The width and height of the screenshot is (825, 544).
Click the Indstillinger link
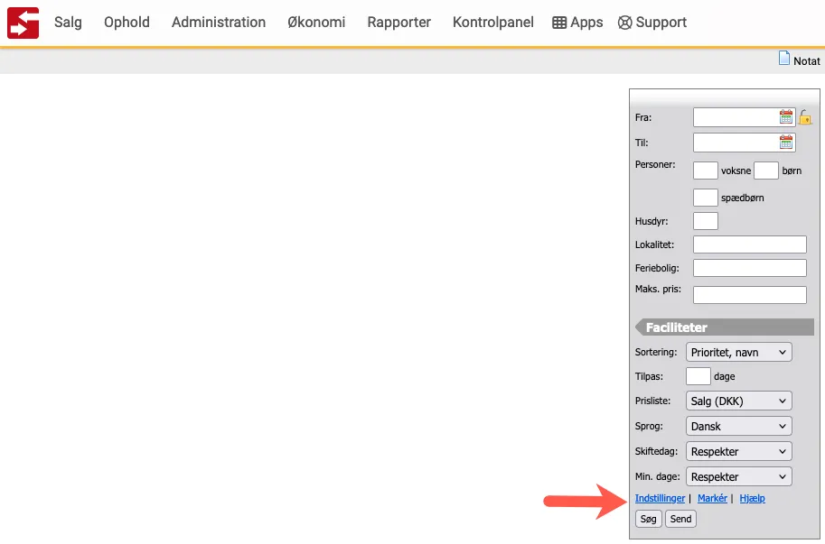click(x=660, y=498)
